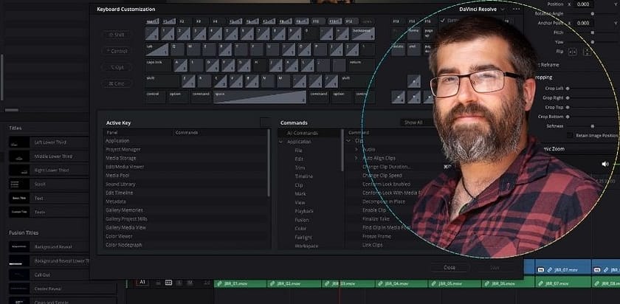Click the JBR_04.mov audio clip in timeline
This screenshot has width=620, height=304.
(x=402, y=284)
